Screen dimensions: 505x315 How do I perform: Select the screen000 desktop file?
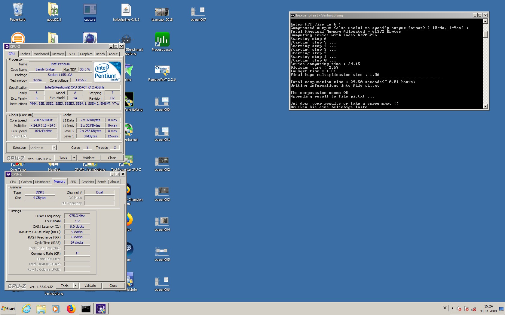[162, 103]
